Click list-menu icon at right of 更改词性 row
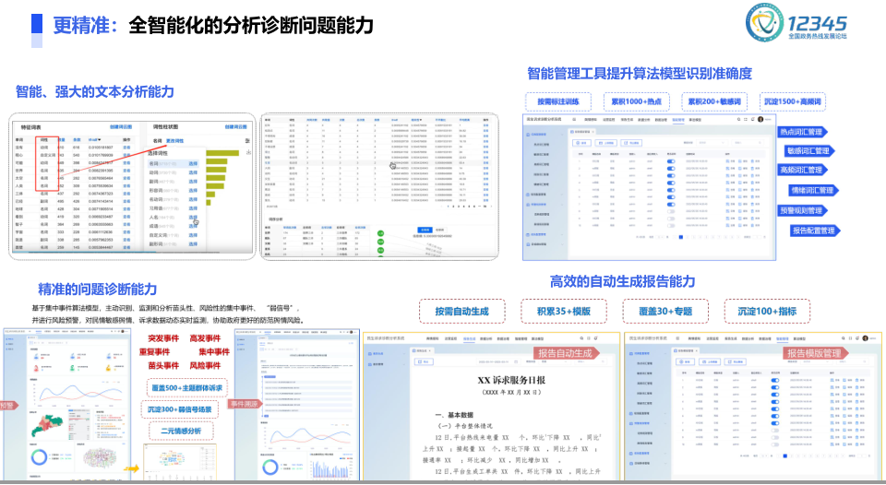Viewport: 886px width, 485px height. click(247, 140)
